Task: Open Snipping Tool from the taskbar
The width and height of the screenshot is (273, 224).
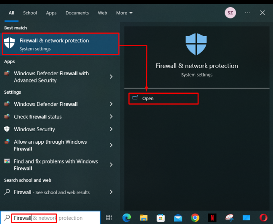Action: tap(229, 218)
